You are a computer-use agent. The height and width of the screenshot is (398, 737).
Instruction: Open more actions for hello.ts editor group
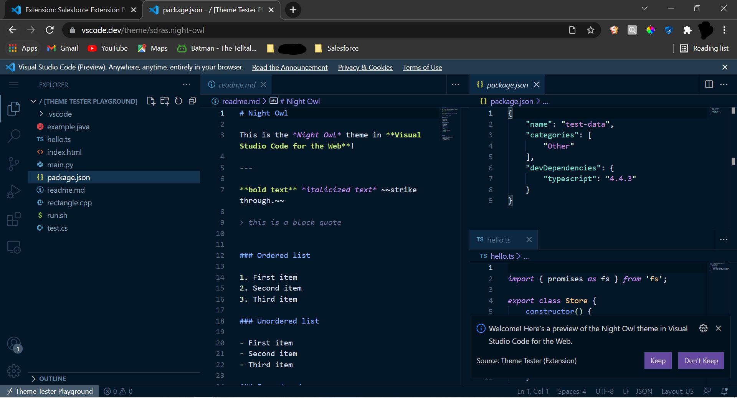pyautogui.click(x=724, y=239)
